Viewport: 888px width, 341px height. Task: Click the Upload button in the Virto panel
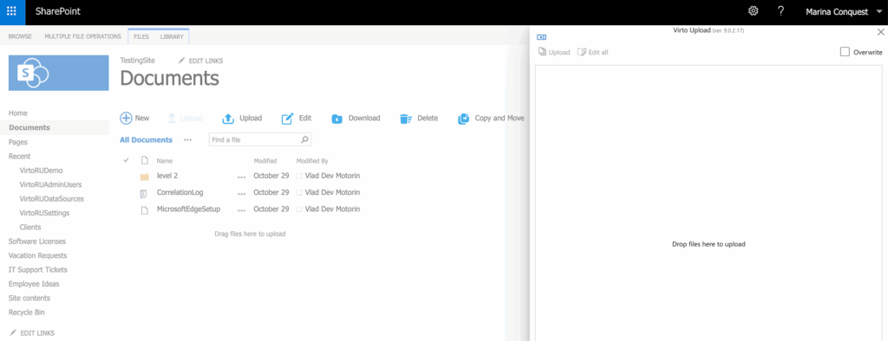coord(554,52)
